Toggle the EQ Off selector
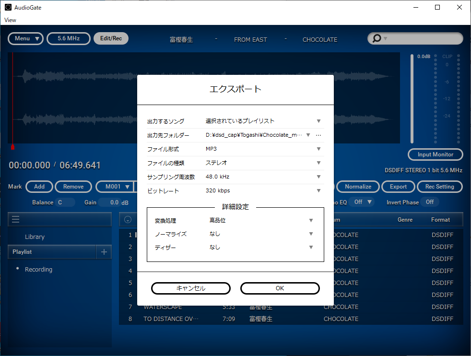The image size is (471, 356). point(363,202)
